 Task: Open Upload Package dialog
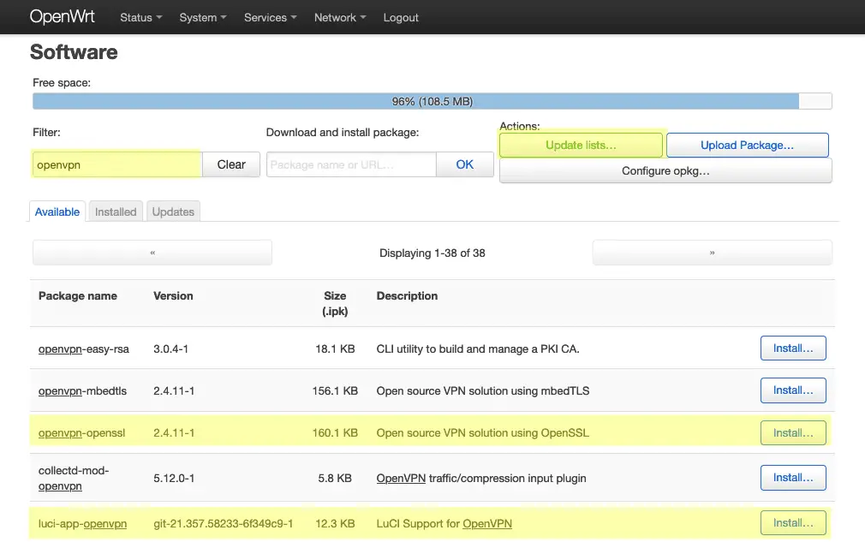point(747,145)
